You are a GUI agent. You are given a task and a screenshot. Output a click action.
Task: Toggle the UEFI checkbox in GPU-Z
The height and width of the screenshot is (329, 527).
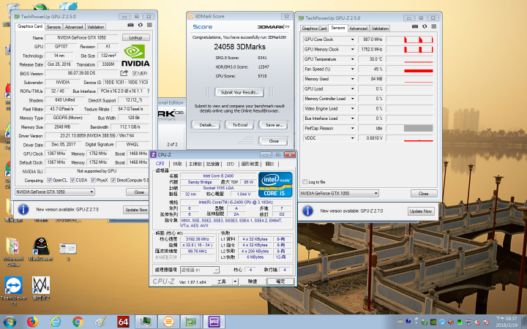pyautogui.click(x=135, y=73)
